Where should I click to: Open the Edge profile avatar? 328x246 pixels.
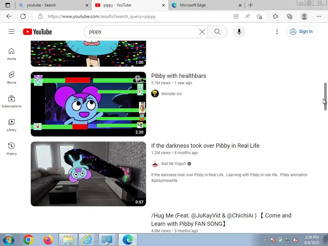(x=304, y=16)
